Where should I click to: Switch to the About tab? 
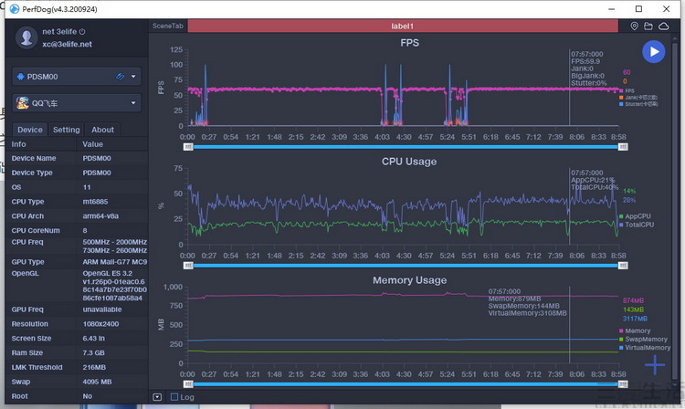102,130
